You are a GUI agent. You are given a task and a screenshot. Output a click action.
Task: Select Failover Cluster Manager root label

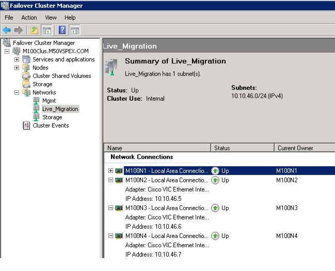coord(44,43)
